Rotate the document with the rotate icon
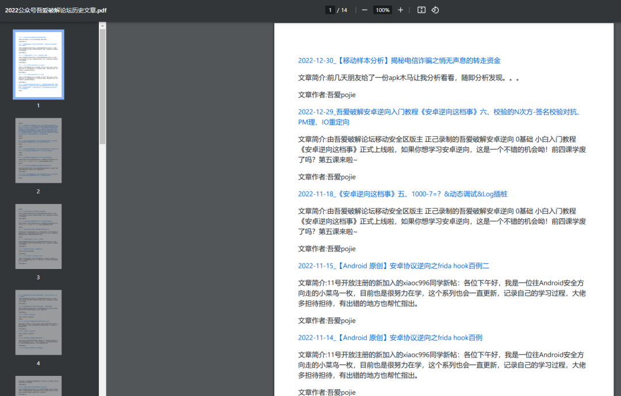The height and width of the screenshot is (396, 621). (x=435, y=10)
